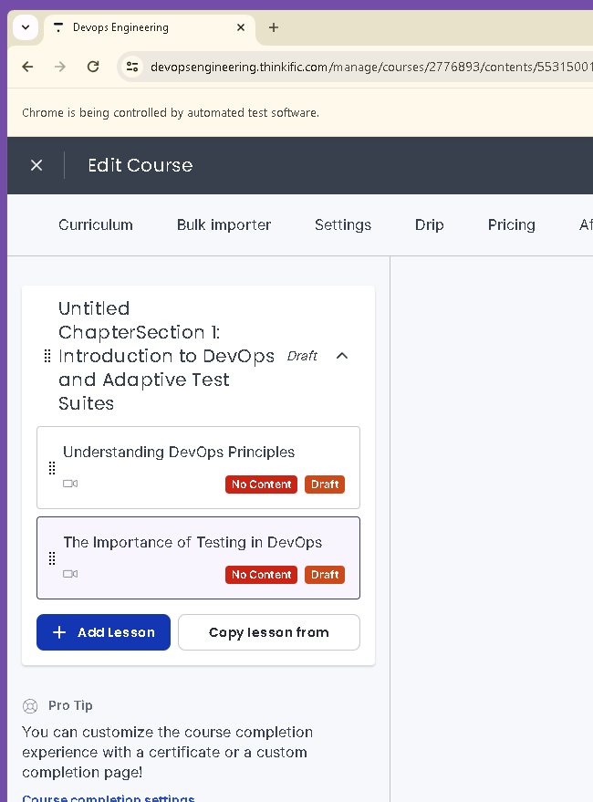Open the tab search dropdown arrow
This screenshot has width=593, height=802.
click(x=25, y=27)
